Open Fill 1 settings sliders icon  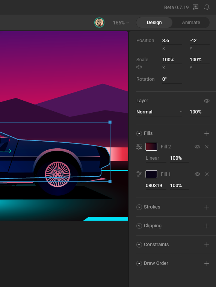point(139,174)
